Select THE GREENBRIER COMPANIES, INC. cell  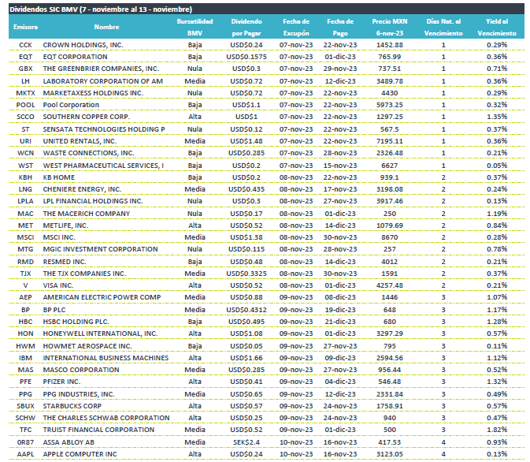tap(101, 69)
